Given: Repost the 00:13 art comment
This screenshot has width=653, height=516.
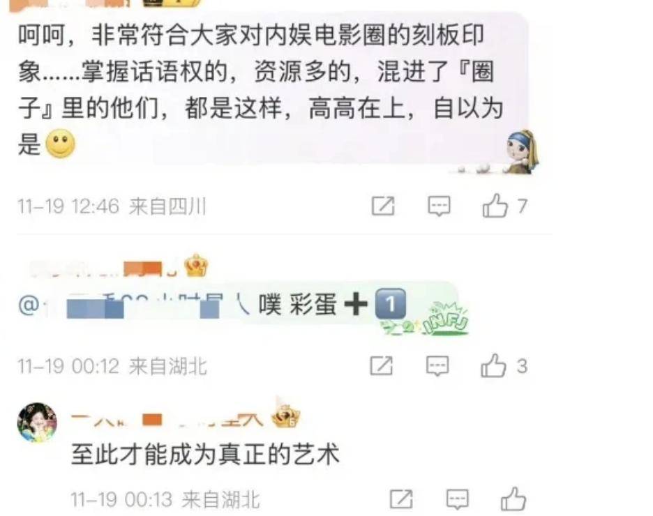Looking at the screenshot, I should point(401,499).
